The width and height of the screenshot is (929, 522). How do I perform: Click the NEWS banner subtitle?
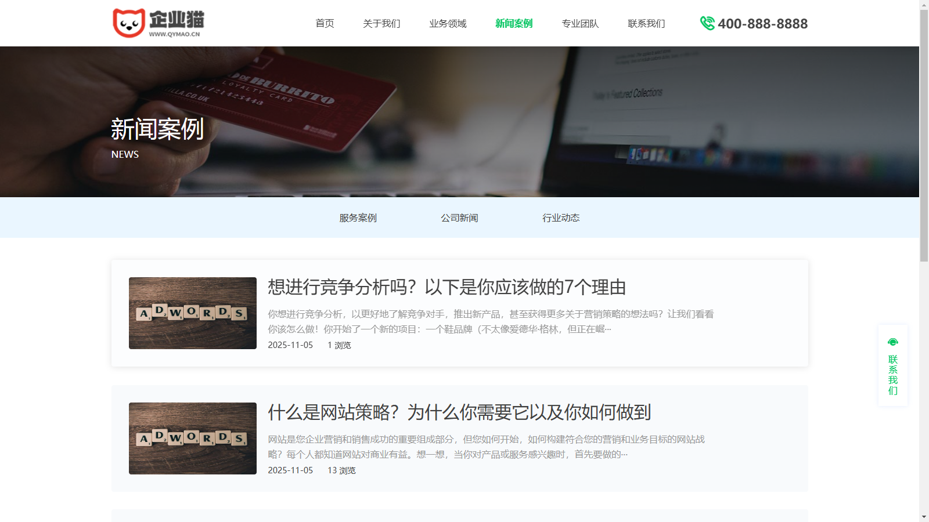[x=125, y=154]
